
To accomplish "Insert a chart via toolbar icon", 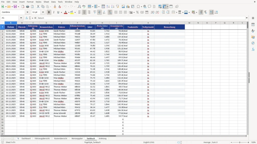I will [128, 6].
